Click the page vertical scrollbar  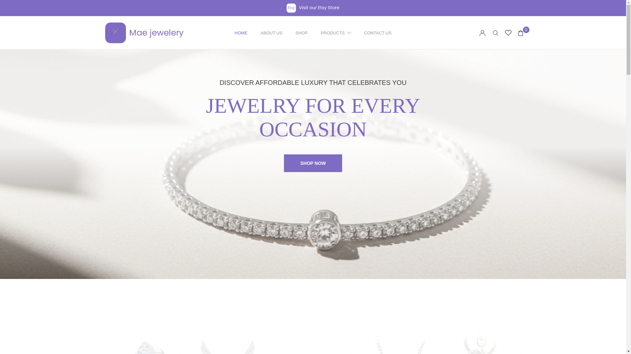click(x=628, y=177)
